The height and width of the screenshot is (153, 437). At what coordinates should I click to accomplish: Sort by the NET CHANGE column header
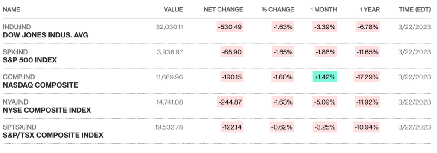(224, 10)
